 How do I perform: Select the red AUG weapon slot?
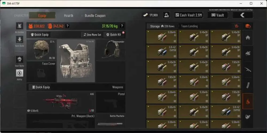point(61,102)
